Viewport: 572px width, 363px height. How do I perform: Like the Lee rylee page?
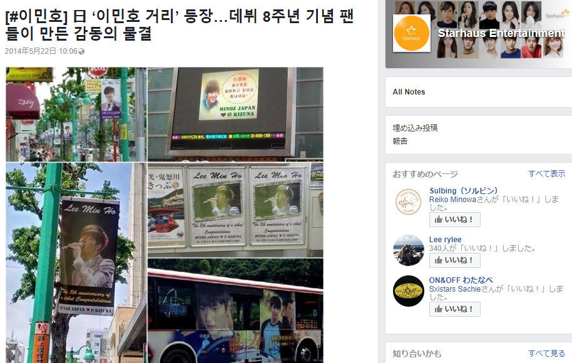point(454,260)
